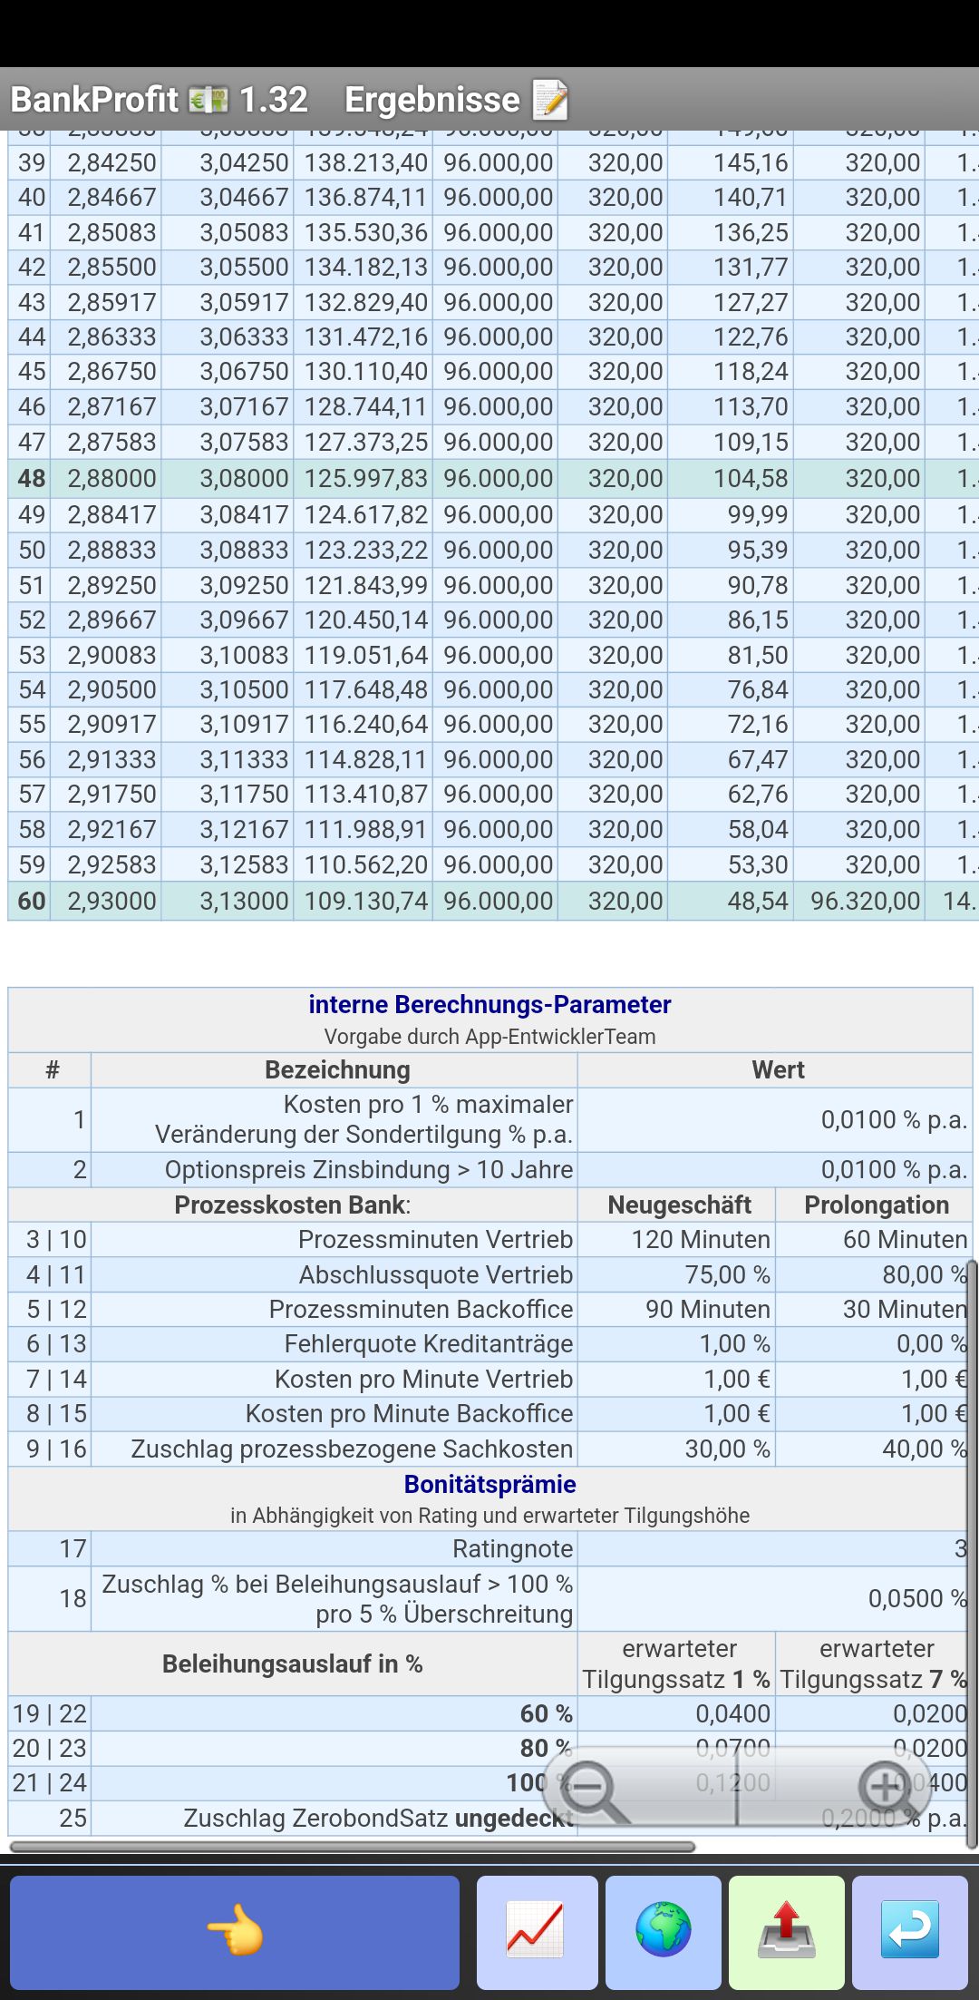Tap the blue return arrow button
The height and width of the screenshot is (2000, 979).
point(910,1932)
